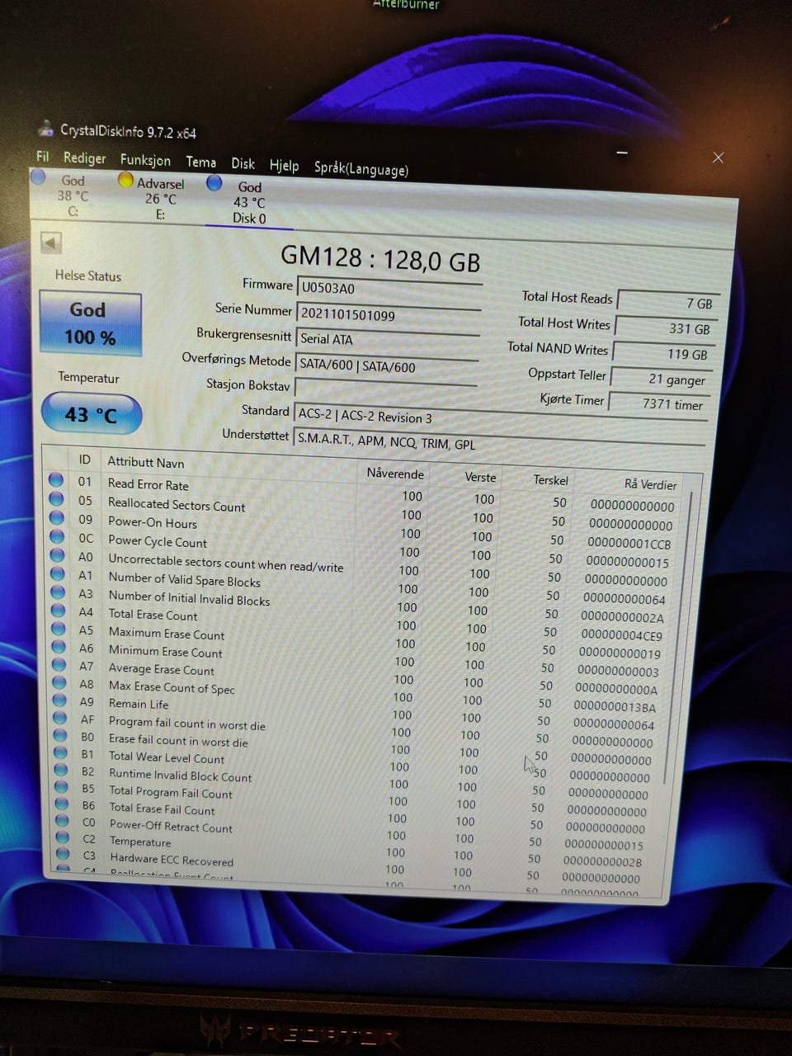This screenshot has width=792, height=1056.
Task: Click the 43 °C temperature button
Action: click(x=91, y=414)
